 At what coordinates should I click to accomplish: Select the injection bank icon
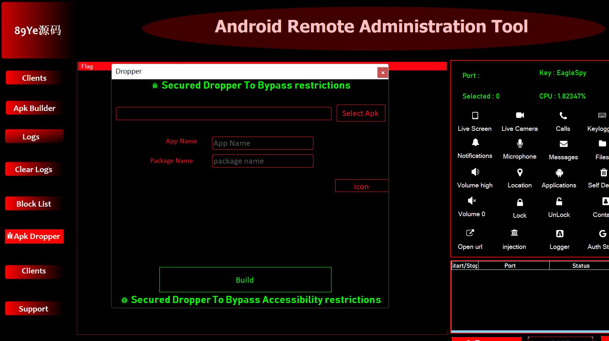514,233
